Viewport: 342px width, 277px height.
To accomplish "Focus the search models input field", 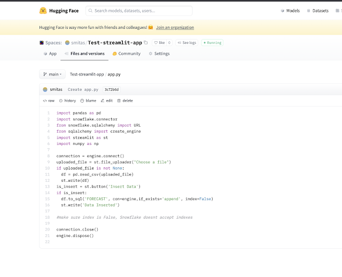I will pyautogui.click(x=139, y=11).
